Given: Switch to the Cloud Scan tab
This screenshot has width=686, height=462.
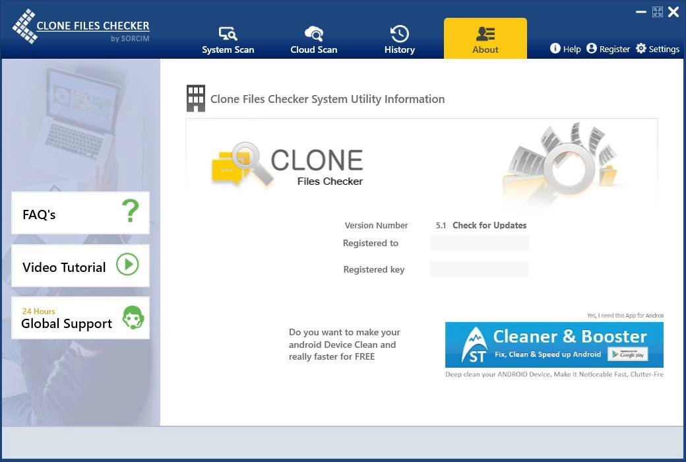Looking at the screenshot, I should pyautogui.click(x=314, y=40).
